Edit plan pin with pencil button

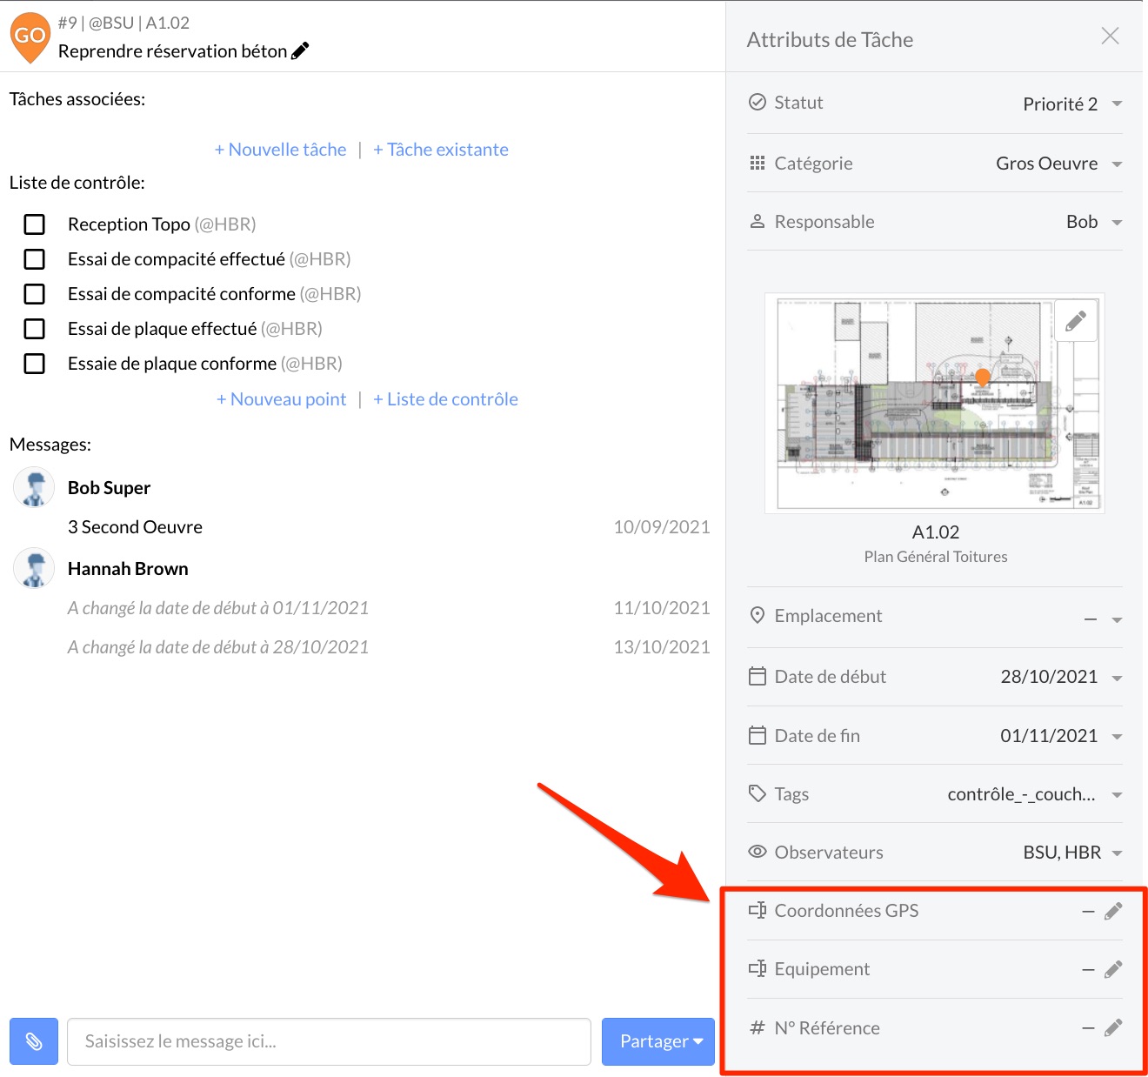pos(1076,321)
